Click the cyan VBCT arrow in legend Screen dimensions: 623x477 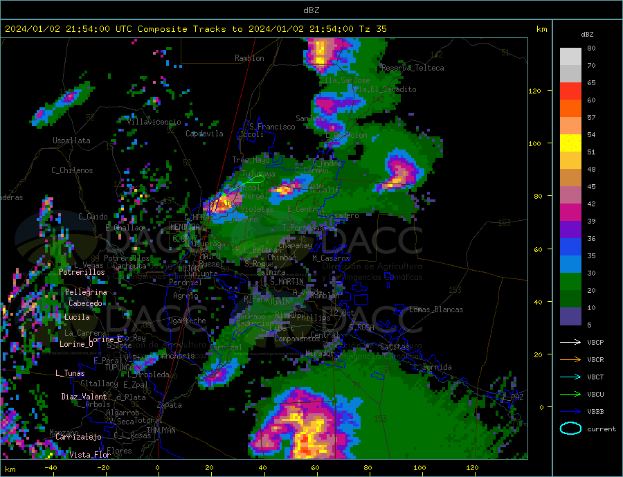570,377
